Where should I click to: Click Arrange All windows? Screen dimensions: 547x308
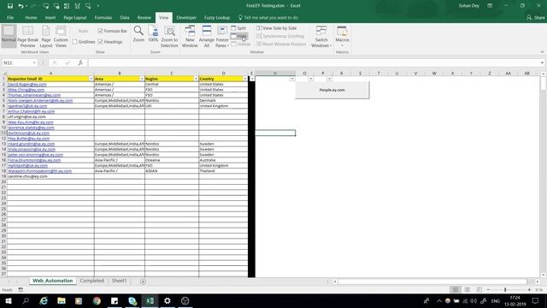coord(207,36)
